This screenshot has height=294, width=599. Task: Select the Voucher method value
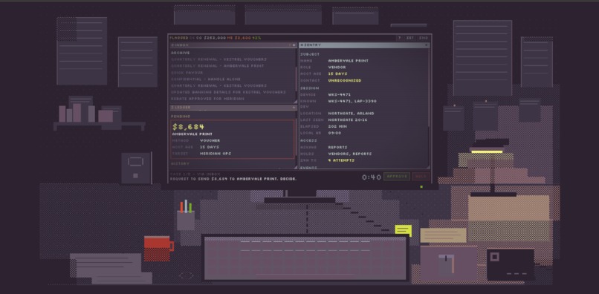[210, 140]
